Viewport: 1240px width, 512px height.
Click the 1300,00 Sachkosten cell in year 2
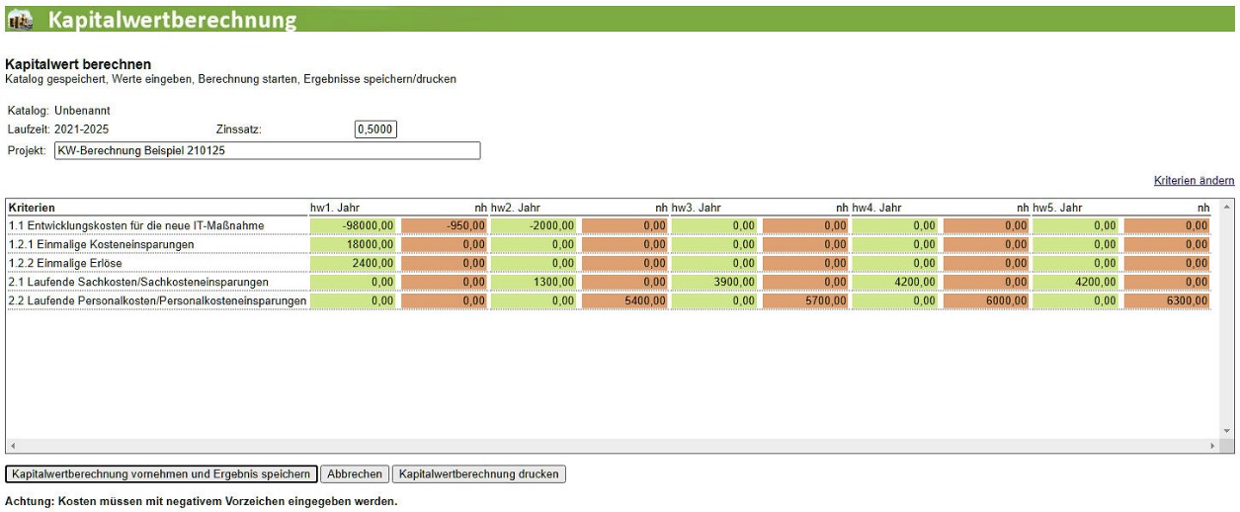point(535,282)
